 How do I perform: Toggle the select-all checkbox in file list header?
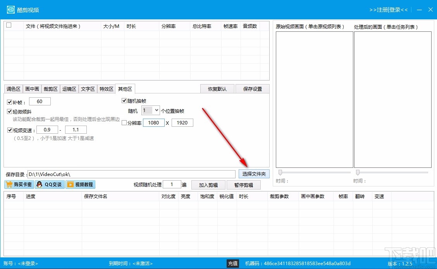[9, 25]
